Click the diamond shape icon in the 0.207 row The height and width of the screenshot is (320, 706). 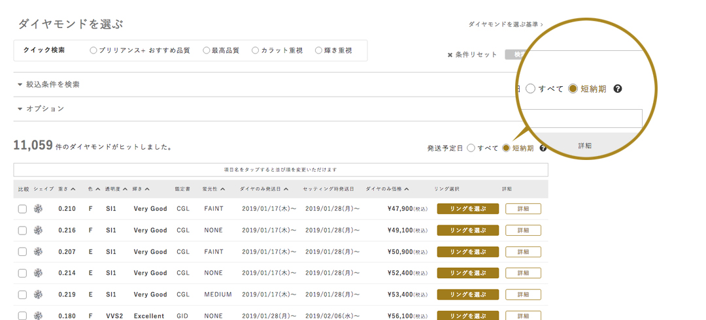click(x=39, y=251)
